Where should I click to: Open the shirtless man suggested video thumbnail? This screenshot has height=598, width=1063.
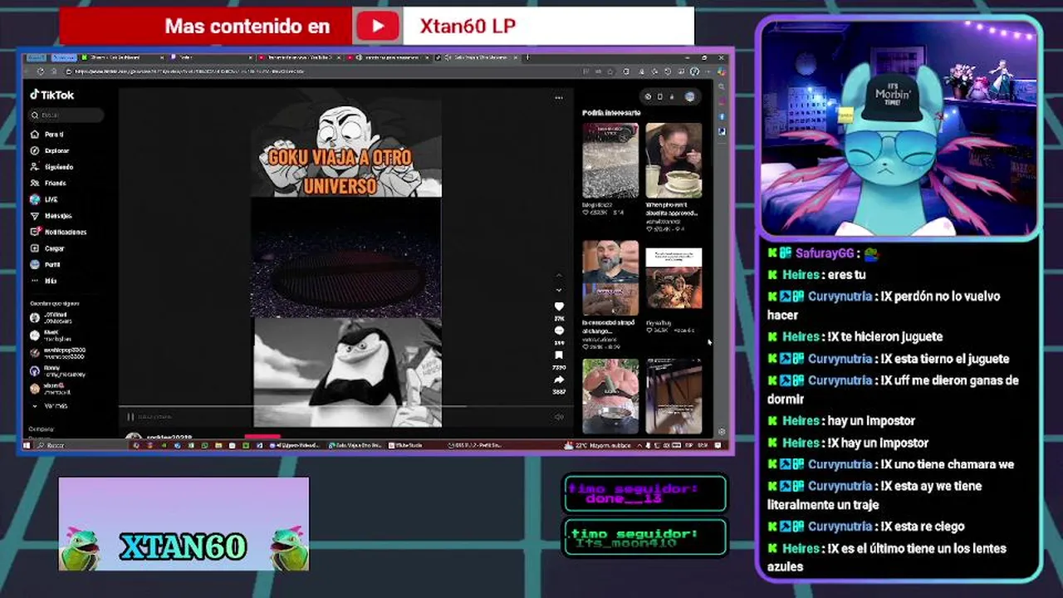[x=610, y=396]
